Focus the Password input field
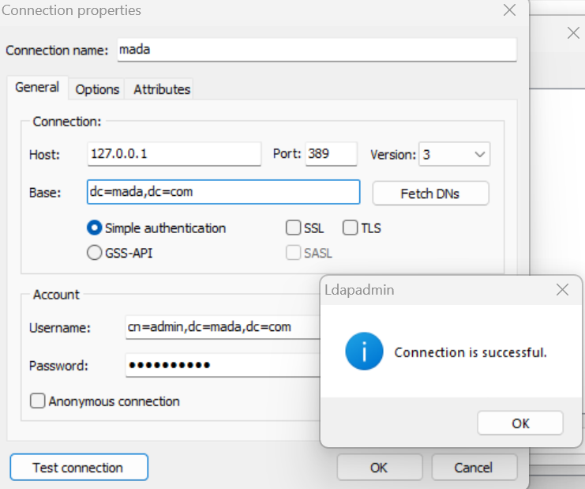This screenshot has width=585, height=489. [x=223, y=366]
